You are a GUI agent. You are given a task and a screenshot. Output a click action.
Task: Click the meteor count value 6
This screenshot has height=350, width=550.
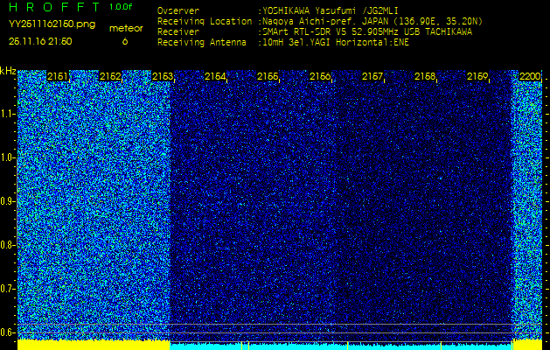point(125,41)
